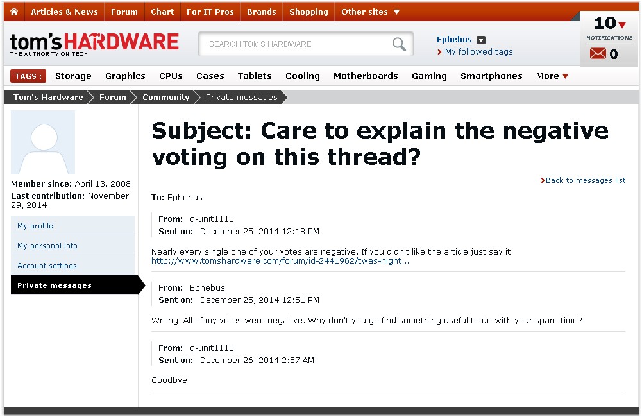Select the Storage tag
642x417 pixels.
click(73, 76)
